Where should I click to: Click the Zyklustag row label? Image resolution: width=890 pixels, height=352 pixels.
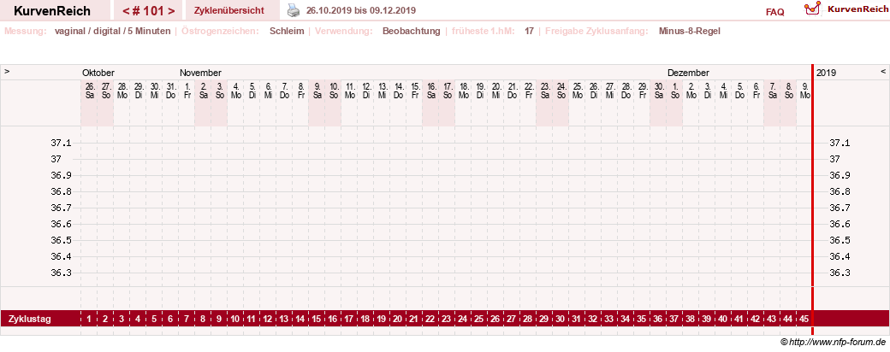(x=29, y=320)
